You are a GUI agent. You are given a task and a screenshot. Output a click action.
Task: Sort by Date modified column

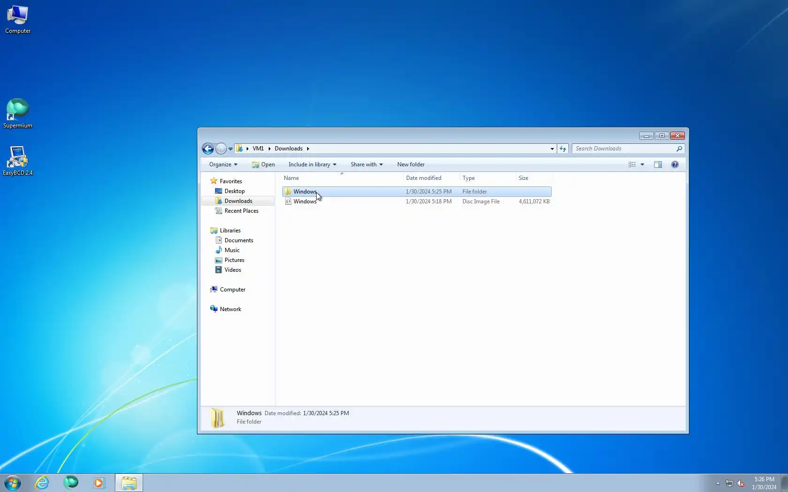pyautogui.click(x=431, y=178)
